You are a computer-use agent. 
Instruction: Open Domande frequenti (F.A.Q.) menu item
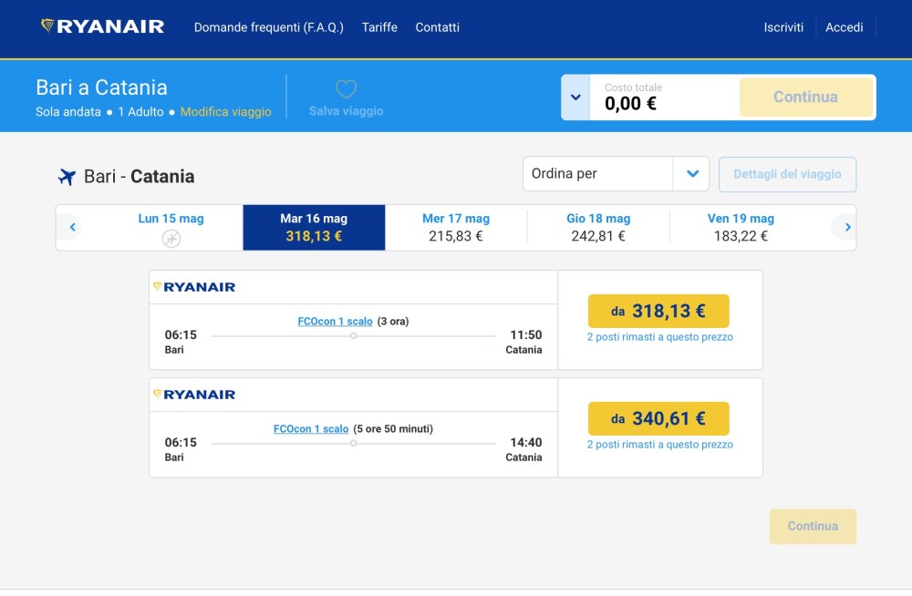269,27
